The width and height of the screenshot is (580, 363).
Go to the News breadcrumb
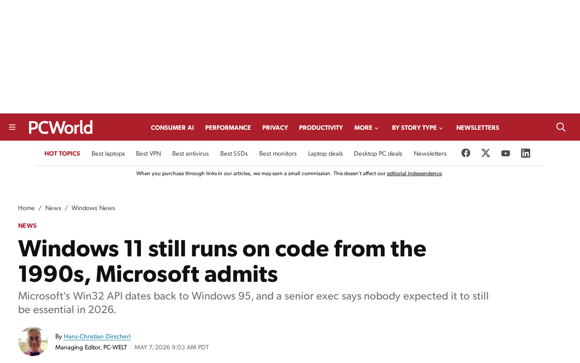[53, 208]
